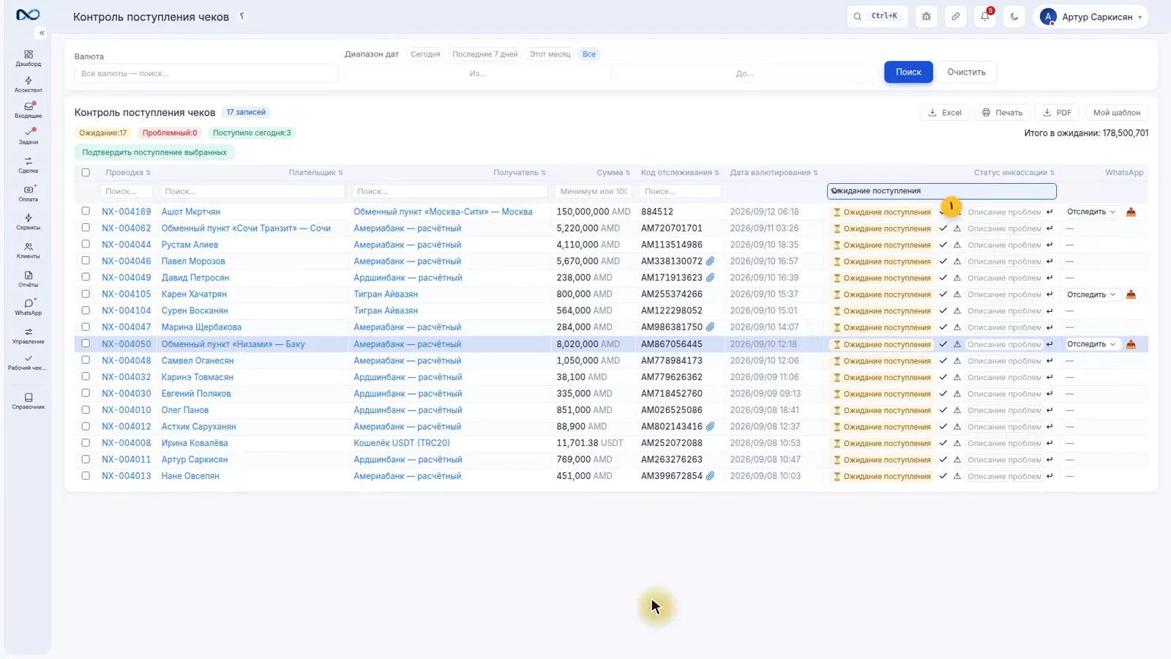1171x659 pixels.
Task: Open the WhatsApp sidebar icon
Action: (x=29, y=307)
